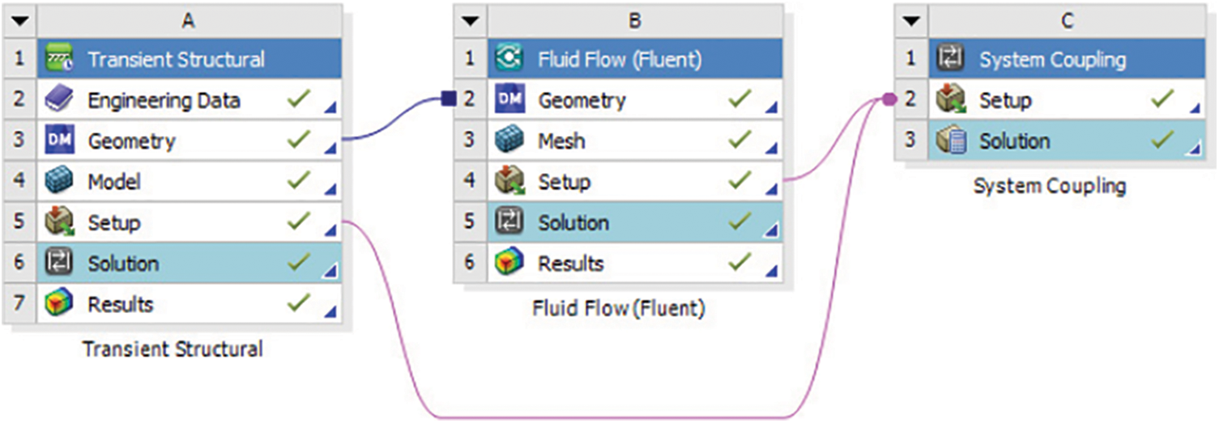Click green checkmark on System Coupling Setup

click(x=1163, y=99)
